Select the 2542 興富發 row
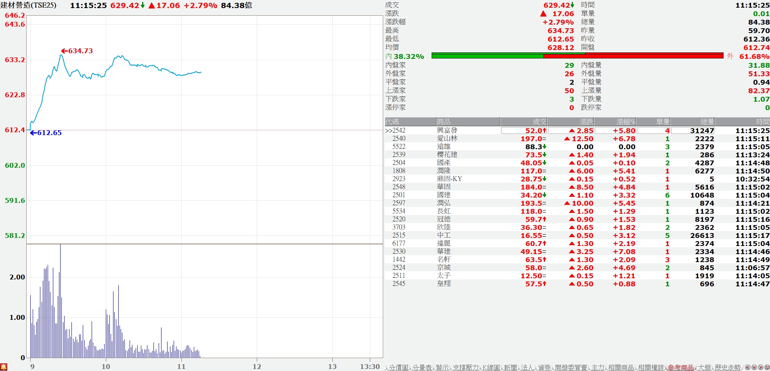Image resolution: width=770 pixels, height=371 pixels. 444,131
